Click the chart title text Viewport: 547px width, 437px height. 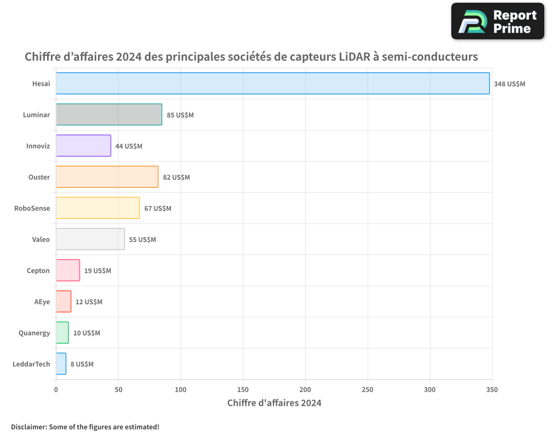[x=251, y=57]
